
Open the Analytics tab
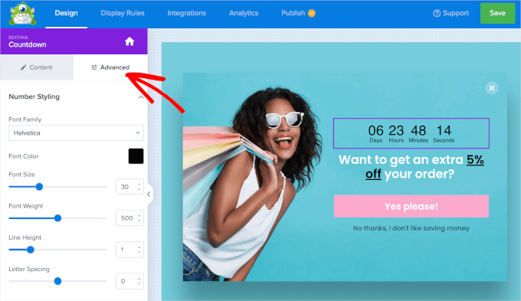tap(244, 13)
